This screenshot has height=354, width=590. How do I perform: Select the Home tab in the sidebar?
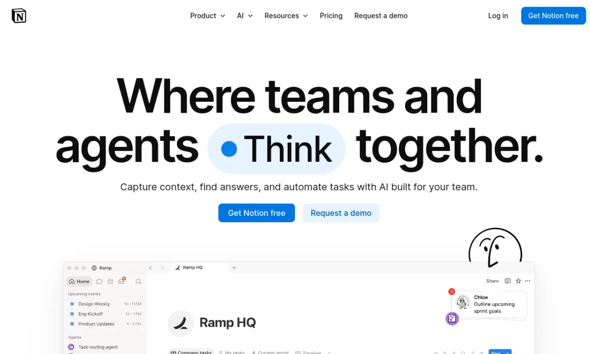[x=79, y=282]
